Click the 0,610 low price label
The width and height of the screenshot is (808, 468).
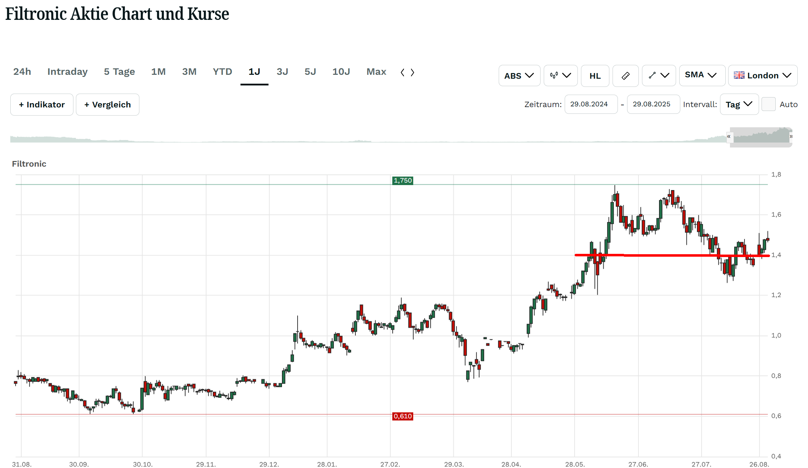(403, 416)
